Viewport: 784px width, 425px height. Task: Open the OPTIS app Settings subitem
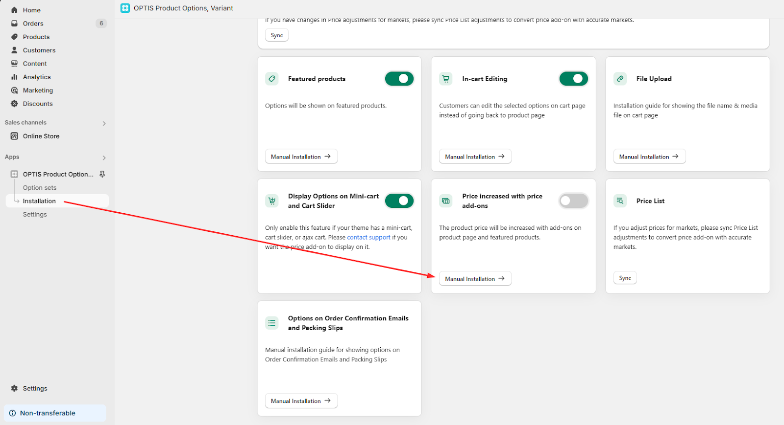35,214
